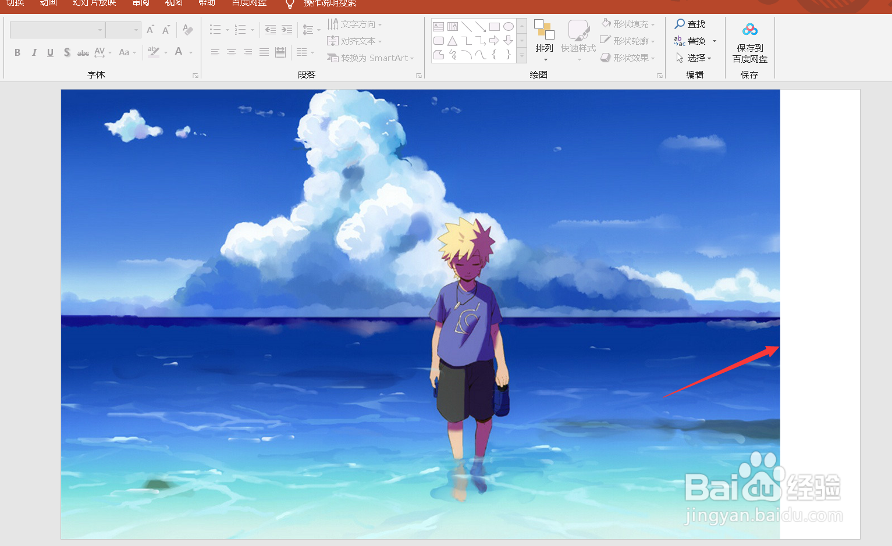Select the straight line shape

point(467,27)
